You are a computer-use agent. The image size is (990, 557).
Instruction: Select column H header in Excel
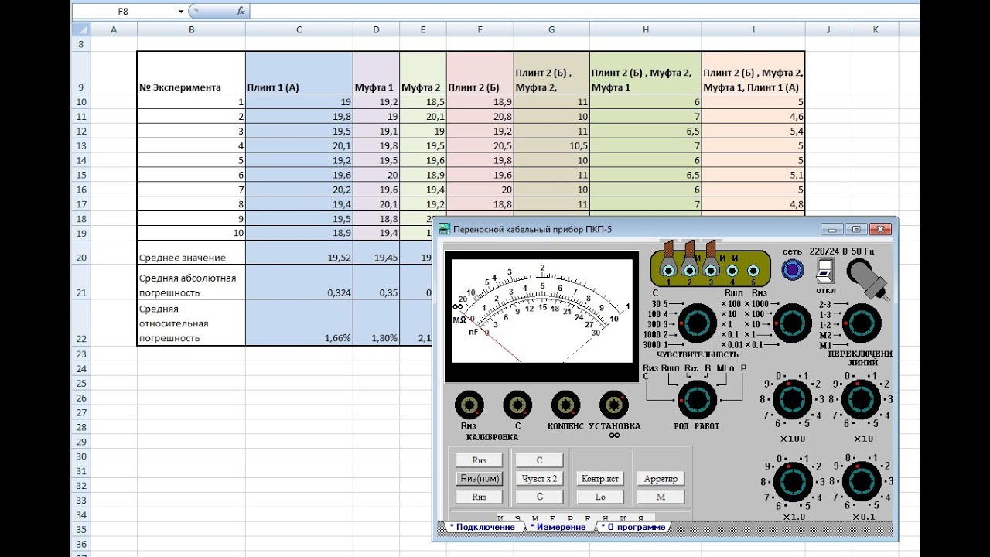(x=645, y=29)
